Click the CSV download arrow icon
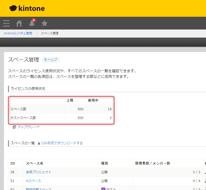Screen dimensions: 206x190 click(39, 143)
